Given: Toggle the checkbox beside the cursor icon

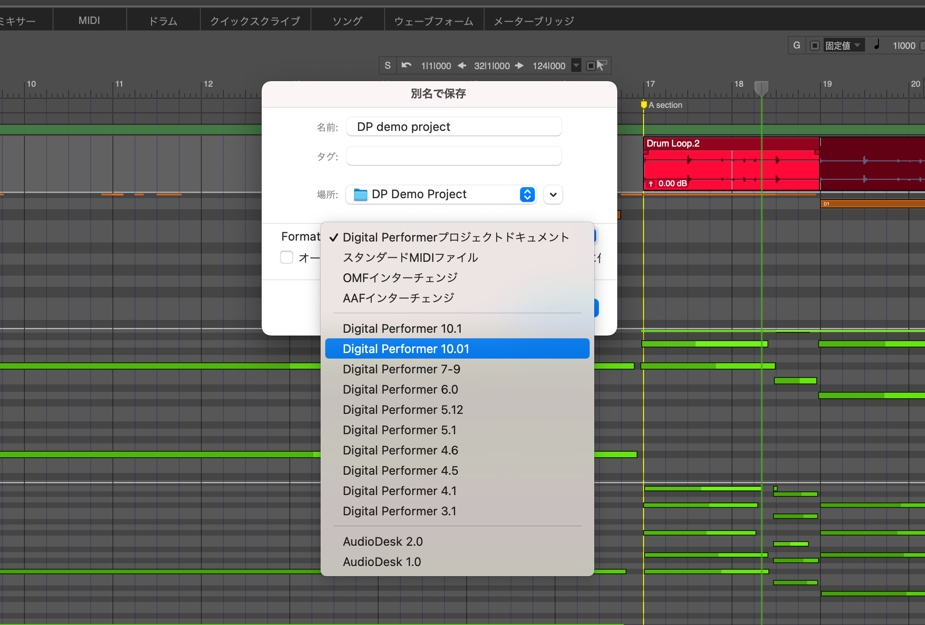Looking at the screenshot, I should [x=591, y=65].
